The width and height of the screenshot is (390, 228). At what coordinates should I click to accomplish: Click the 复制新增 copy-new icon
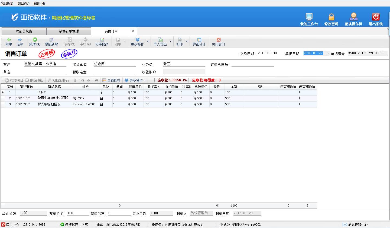(x=51, y=40)
